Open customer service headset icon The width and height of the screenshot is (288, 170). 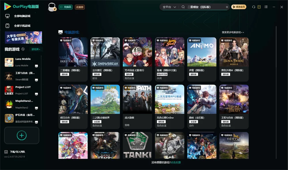tap(253, 7)
